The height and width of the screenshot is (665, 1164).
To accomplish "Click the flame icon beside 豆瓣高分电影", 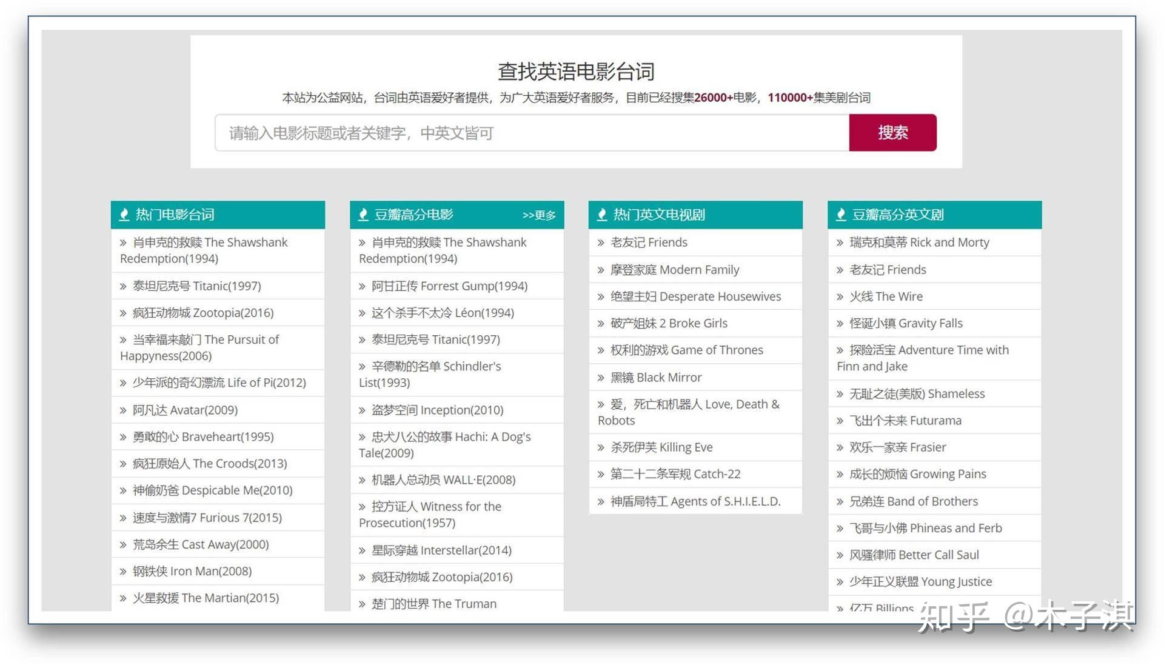I will (x=363, y=215).
